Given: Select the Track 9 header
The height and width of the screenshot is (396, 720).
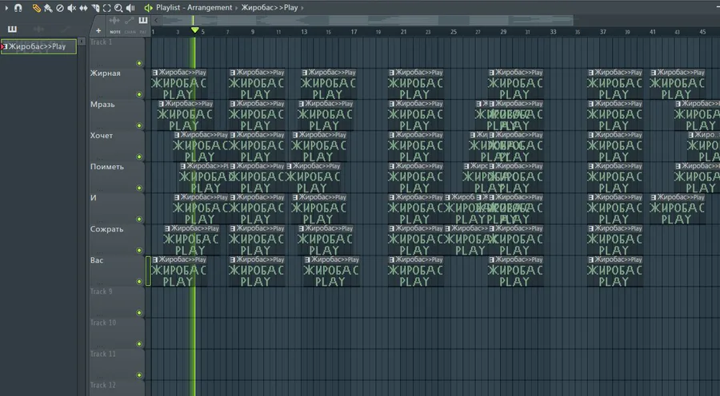Looking at the screenshot, I should click(117, 302).
